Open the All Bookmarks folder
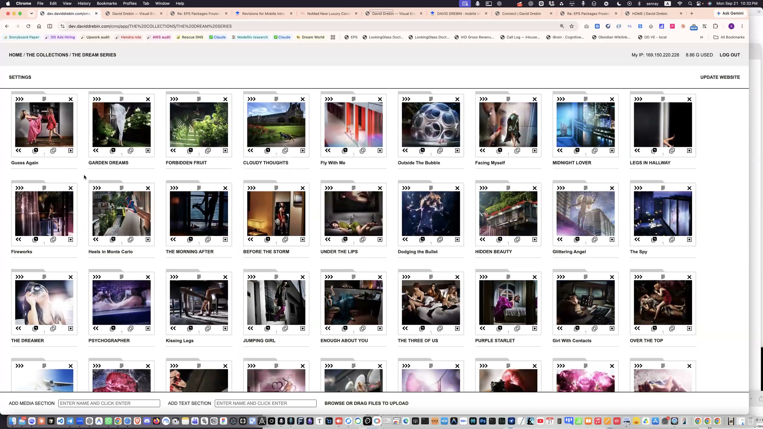The width and height of the screenshot is (763, 429). click(x=729, y=37)
